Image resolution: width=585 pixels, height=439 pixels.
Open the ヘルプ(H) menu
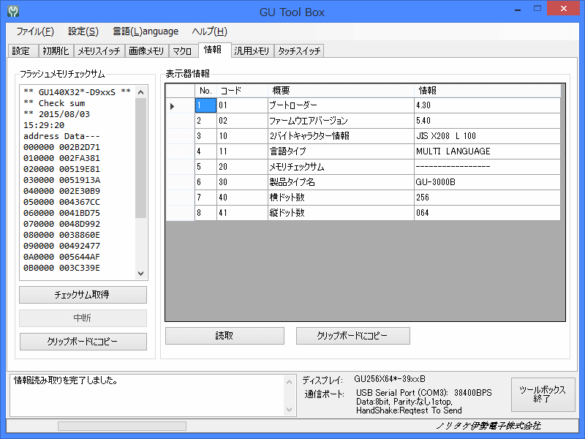point(209,31)
